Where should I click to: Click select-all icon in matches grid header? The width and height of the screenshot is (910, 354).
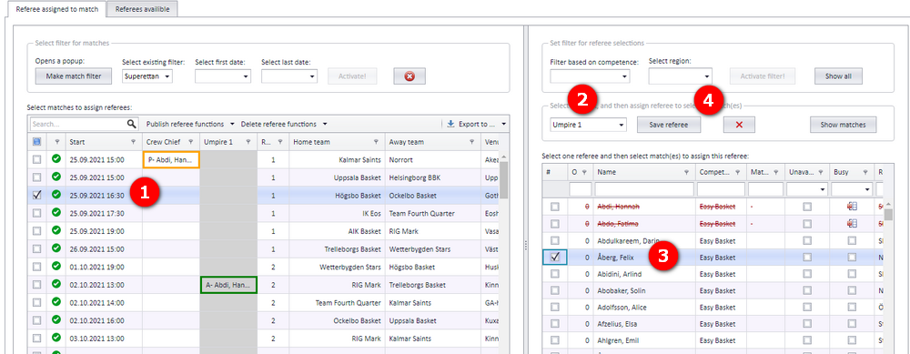point(37,142)
